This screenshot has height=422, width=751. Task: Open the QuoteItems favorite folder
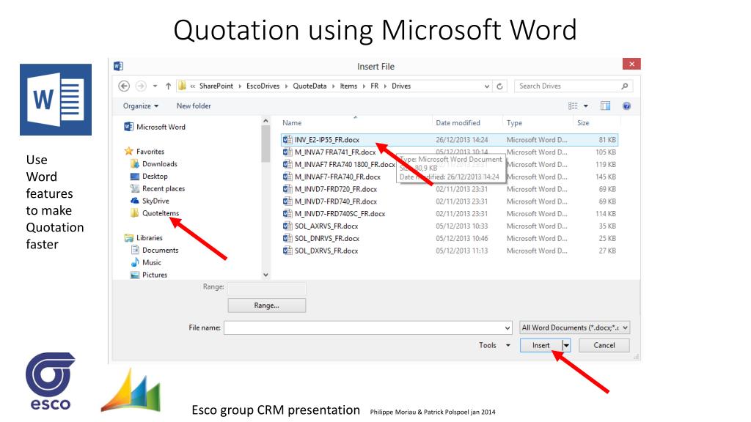click(x=155, y=213)
